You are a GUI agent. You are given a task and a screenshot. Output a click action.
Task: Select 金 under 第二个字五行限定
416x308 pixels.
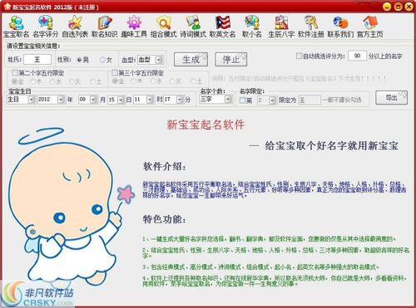(x=14, y=81)
